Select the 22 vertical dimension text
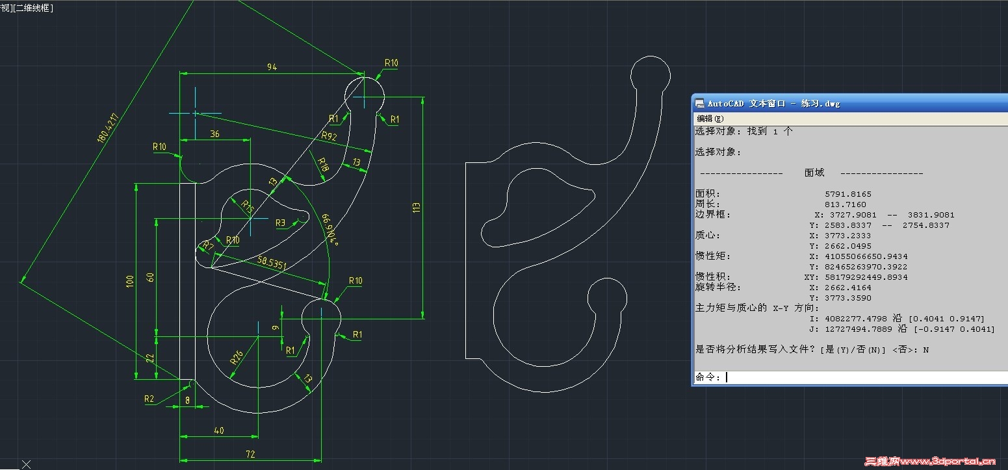 point(150,358)
